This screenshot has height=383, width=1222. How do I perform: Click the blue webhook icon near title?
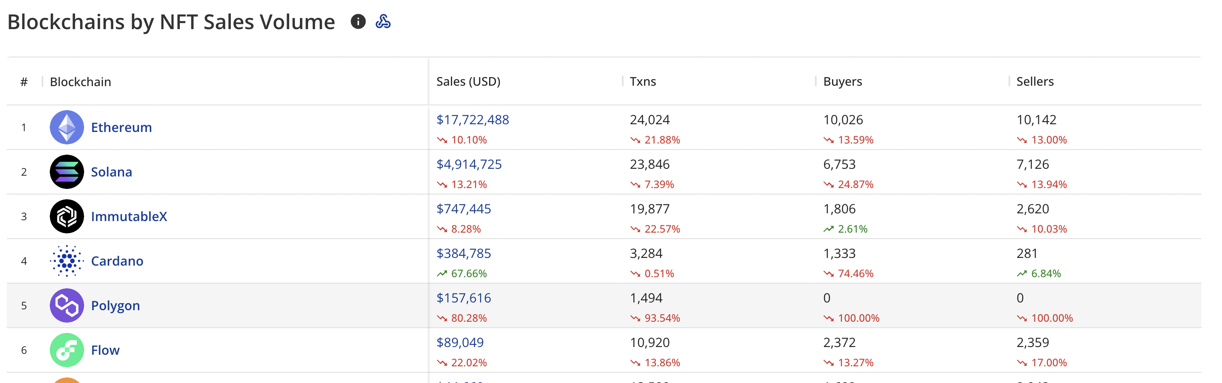pos(383,21)
